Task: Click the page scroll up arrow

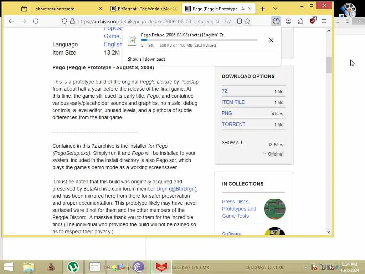Action: click(329, 31)
